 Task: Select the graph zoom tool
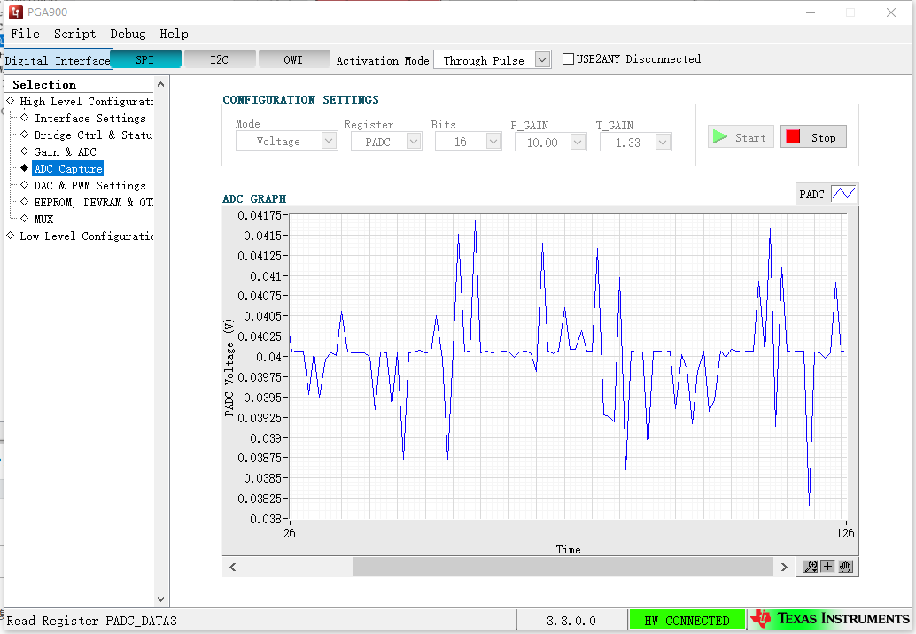[811, 567]
